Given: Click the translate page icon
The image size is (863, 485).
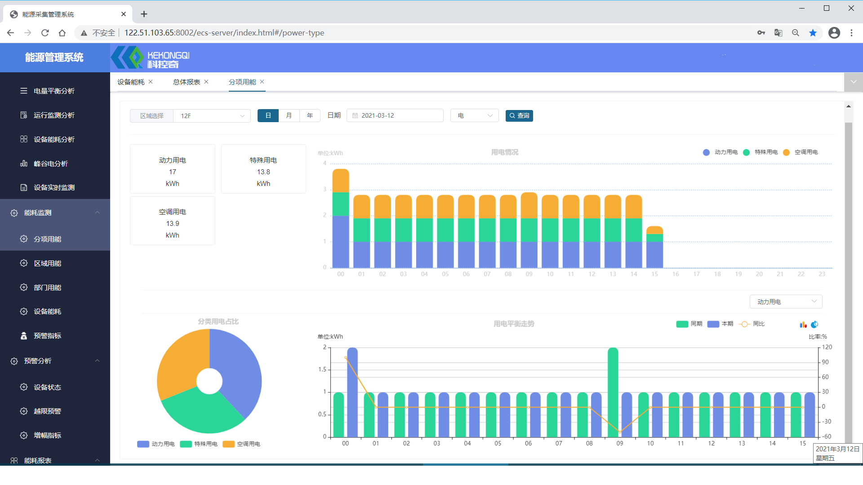Looking at the screenshot, I should coord(778,33).
